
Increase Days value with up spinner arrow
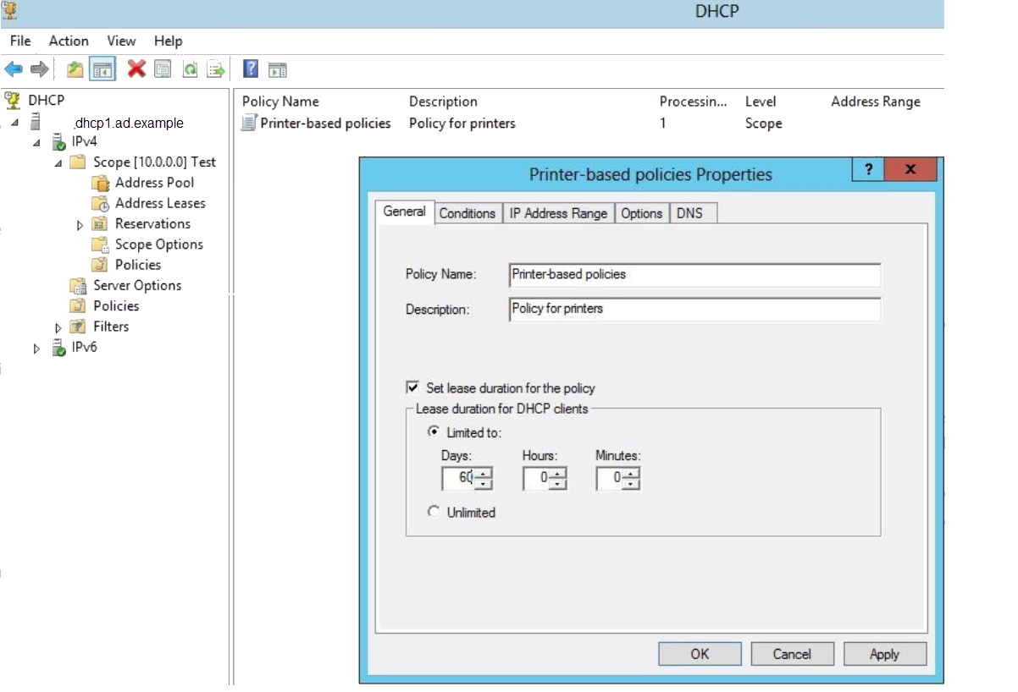coord(483,474)
